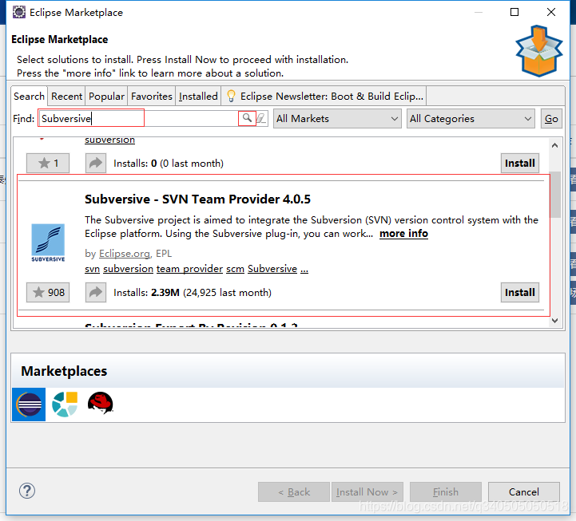
Task: Click the results list scroll up arrow
Action: click(554, 145)
